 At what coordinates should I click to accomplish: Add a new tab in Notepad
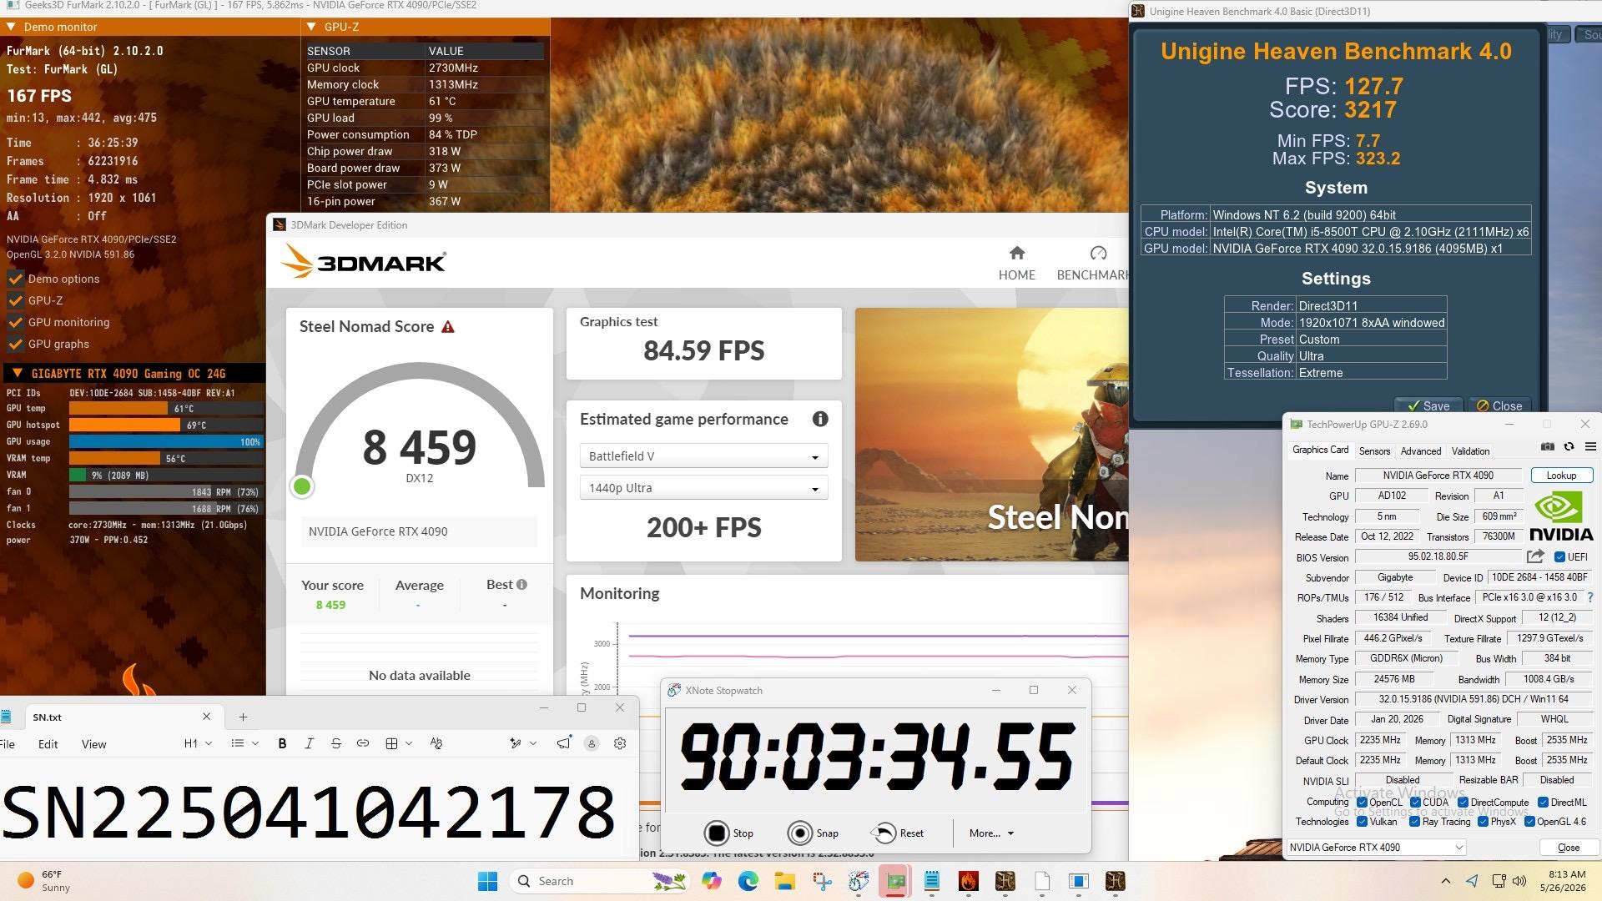tap(243, 717)
